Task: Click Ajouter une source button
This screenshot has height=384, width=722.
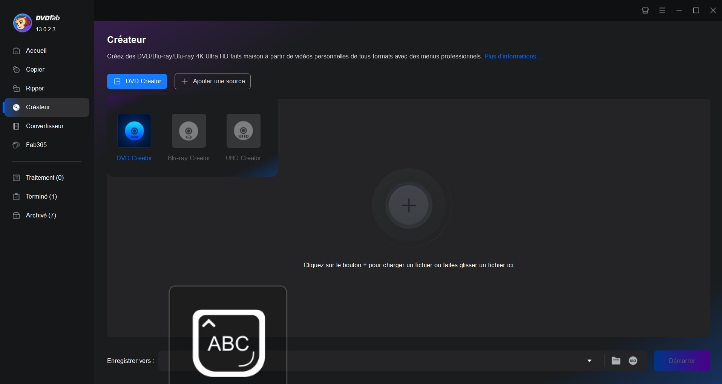Action: pos(213,81)
